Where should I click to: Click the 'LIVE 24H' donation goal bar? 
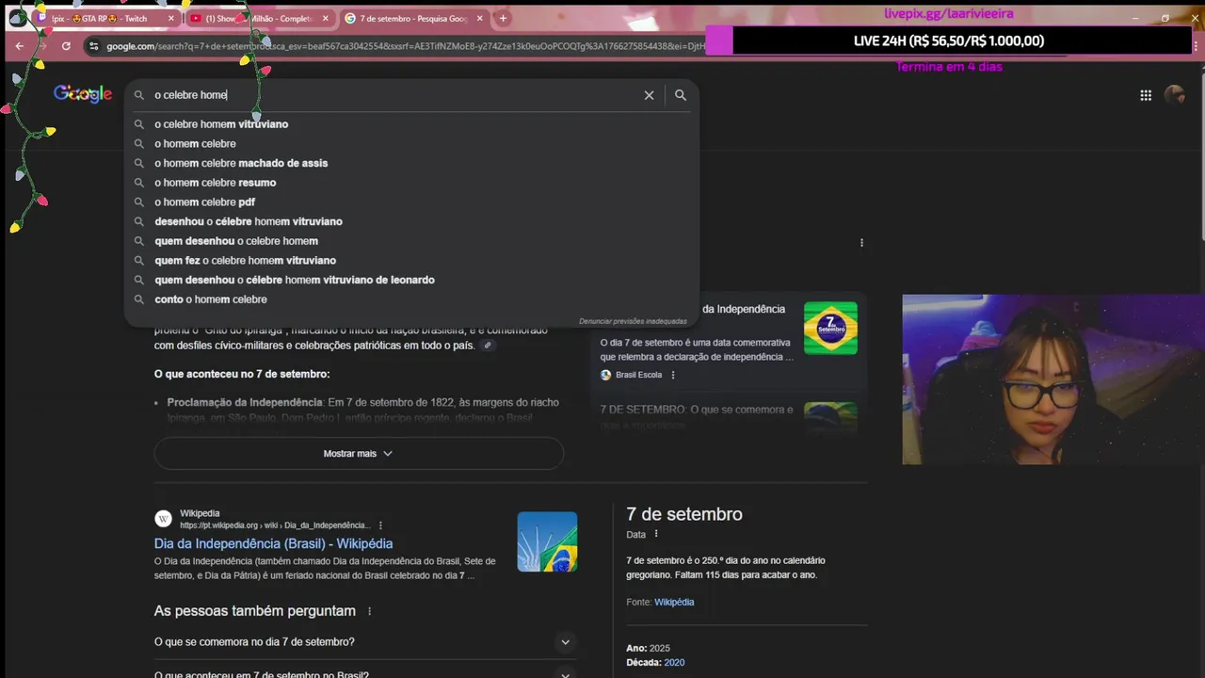948,40
